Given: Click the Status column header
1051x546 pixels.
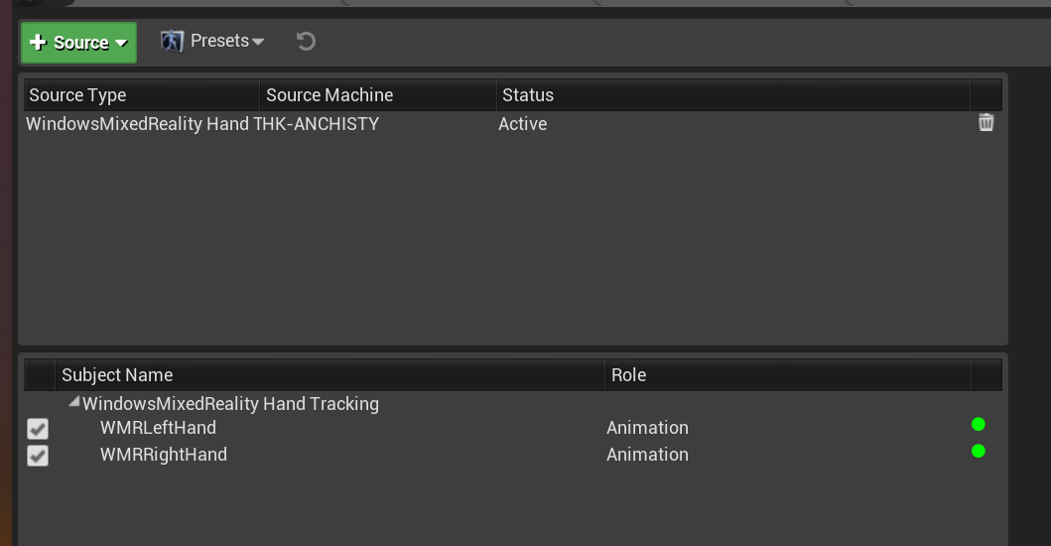Looking at the screenshot, I should pyautogui.click(x=528, y=95).
